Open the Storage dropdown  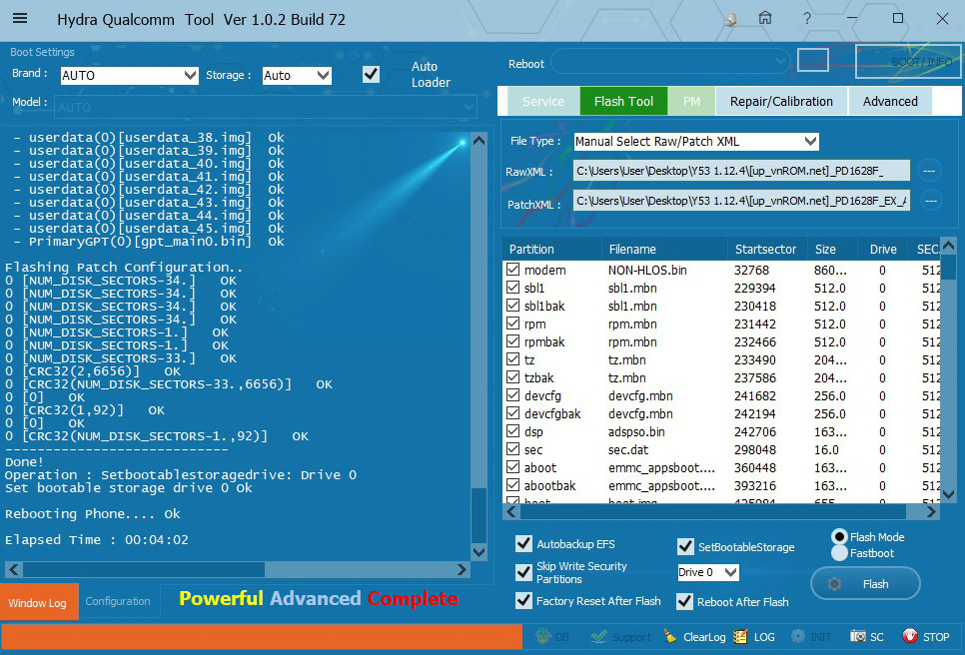point(297,76)
